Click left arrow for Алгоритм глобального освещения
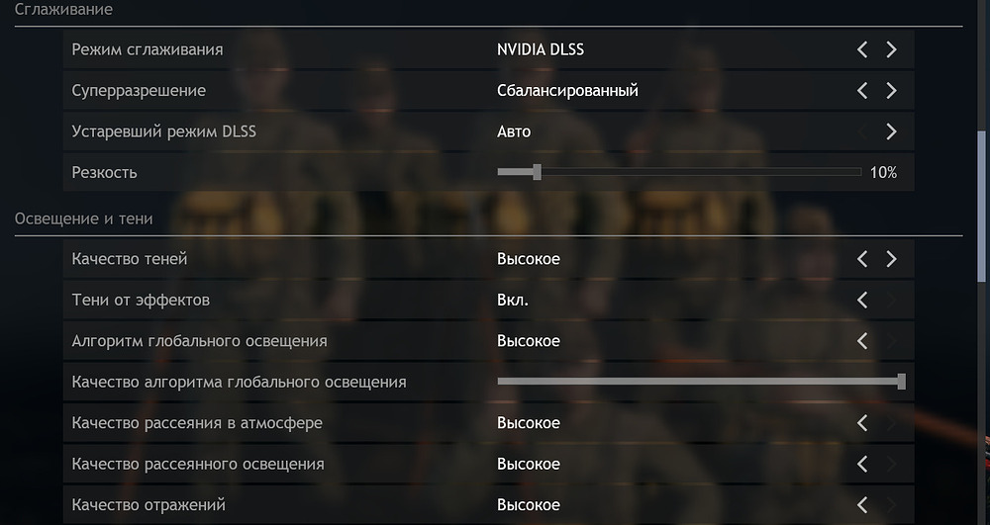The height and width of the screenshot is (525, 990). click(x=862, y=341)
